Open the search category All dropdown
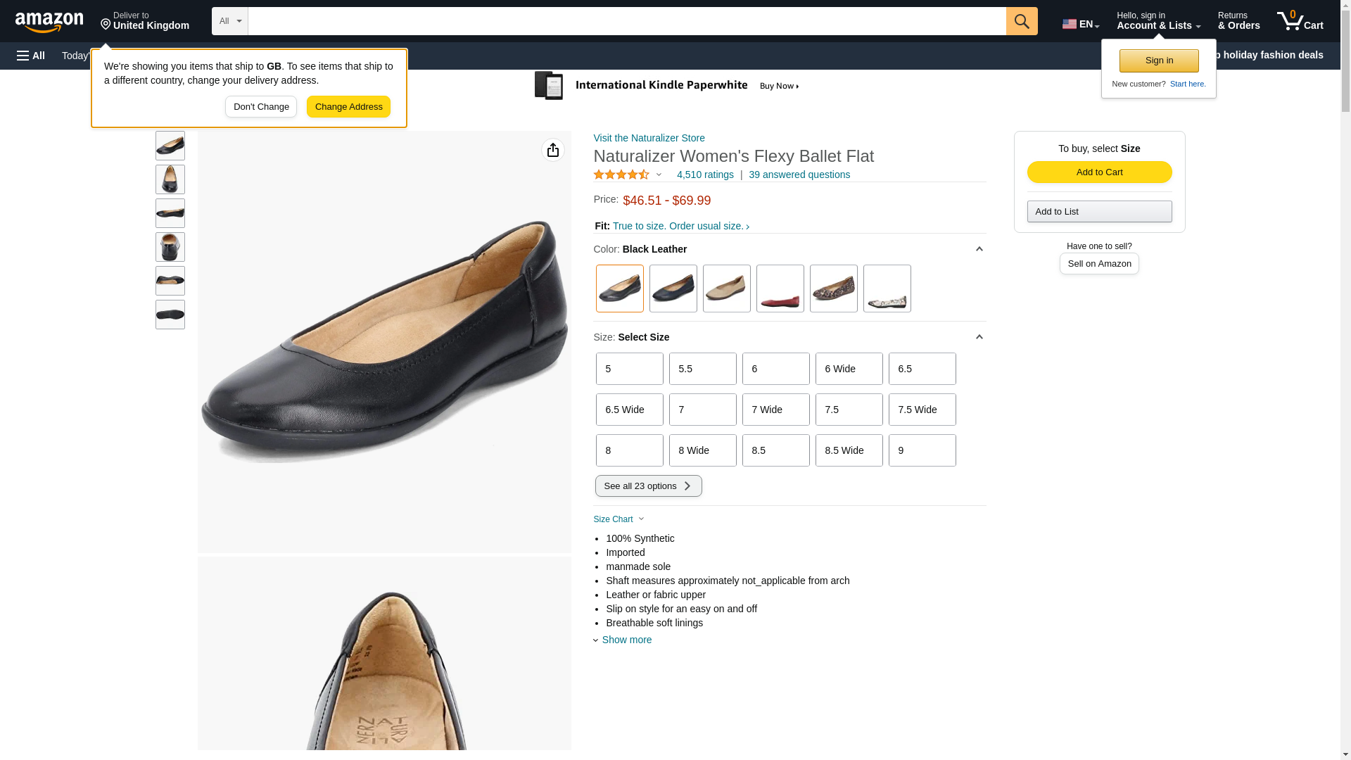The image size is (1351, 760). coord(230,21)
